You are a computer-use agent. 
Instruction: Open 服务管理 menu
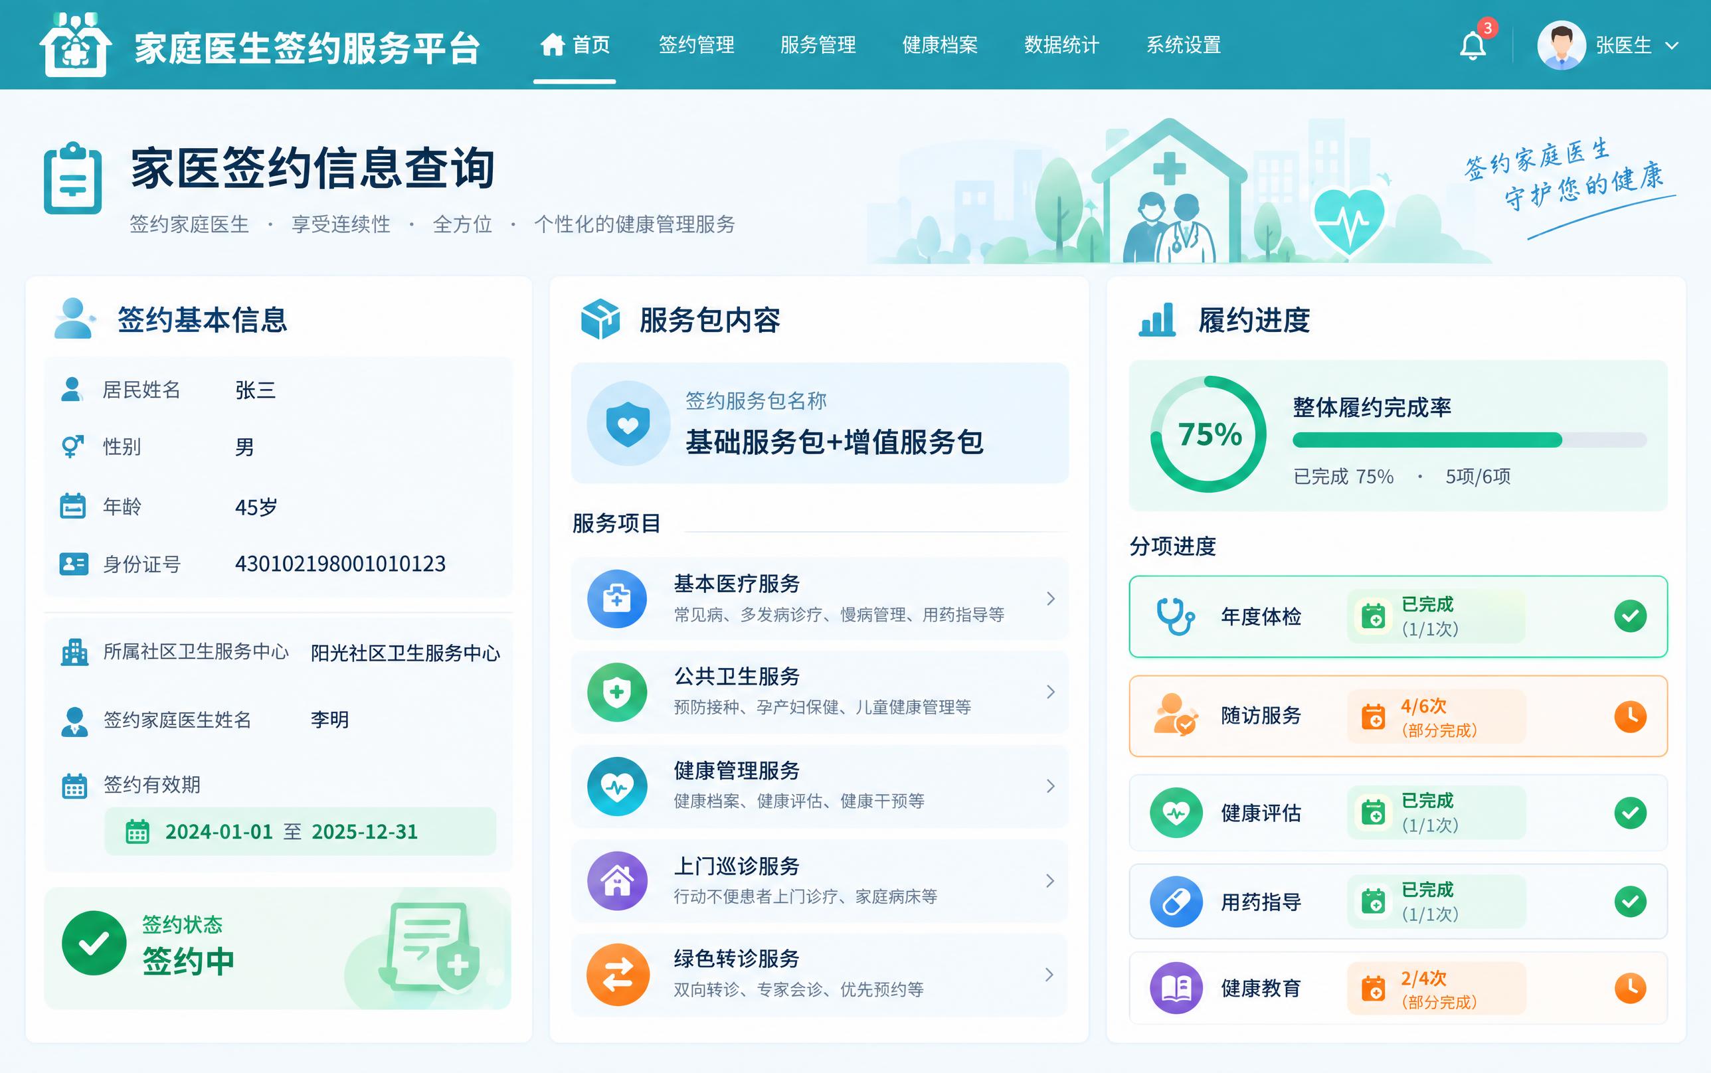818,44
